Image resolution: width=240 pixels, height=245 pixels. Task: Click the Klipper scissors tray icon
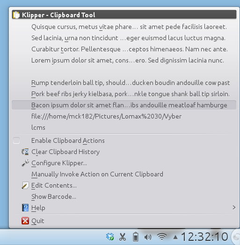point(123,237)
